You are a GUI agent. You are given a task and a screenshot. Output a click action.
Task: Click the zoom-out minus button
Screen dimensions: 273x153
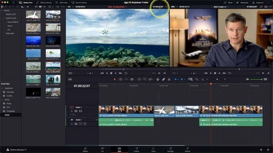click(x=207, y=79)
